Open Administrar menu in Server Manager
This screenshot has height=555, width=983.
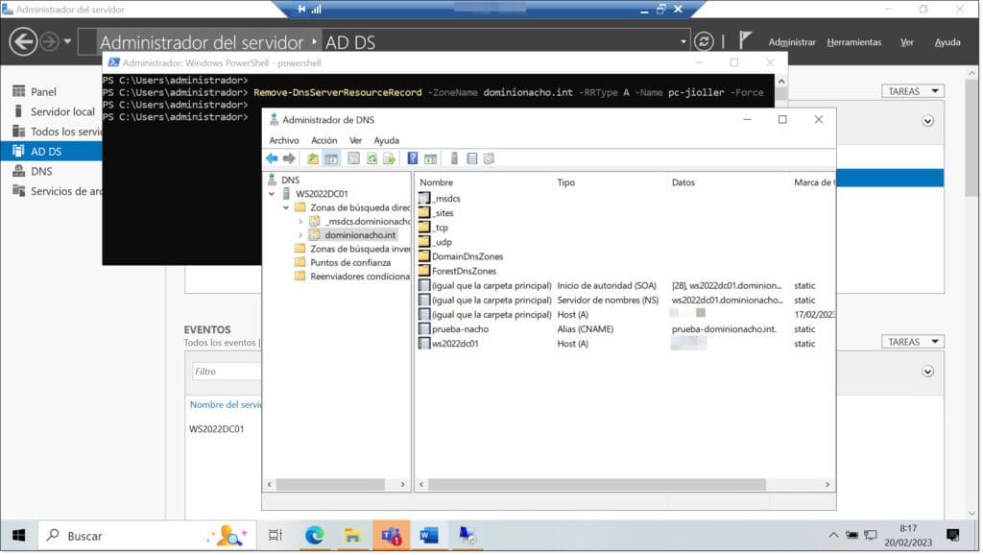pyautogui.click(x=792, y=42)
